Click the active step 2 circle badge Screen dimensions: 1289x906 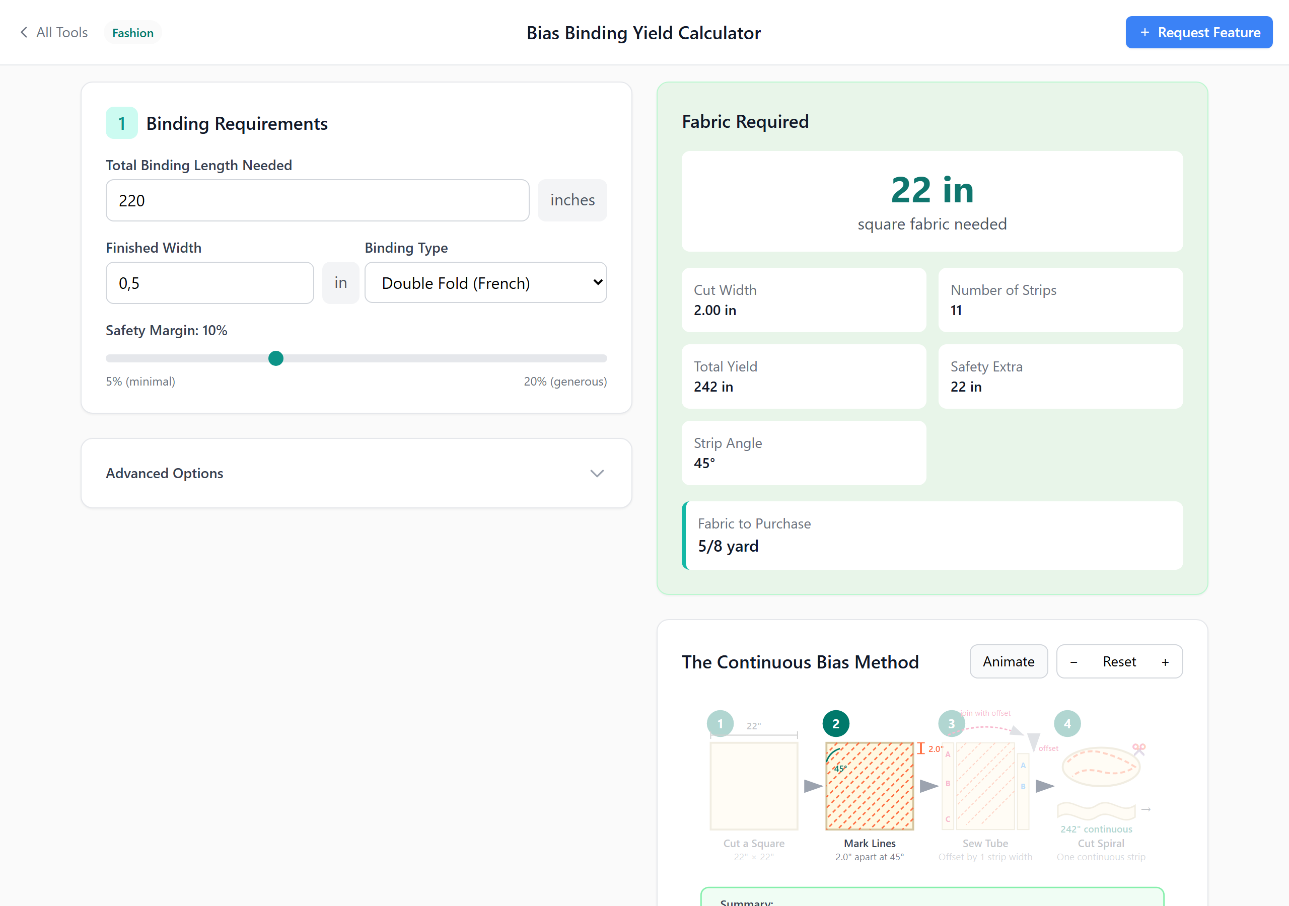[x=835, y=724]
